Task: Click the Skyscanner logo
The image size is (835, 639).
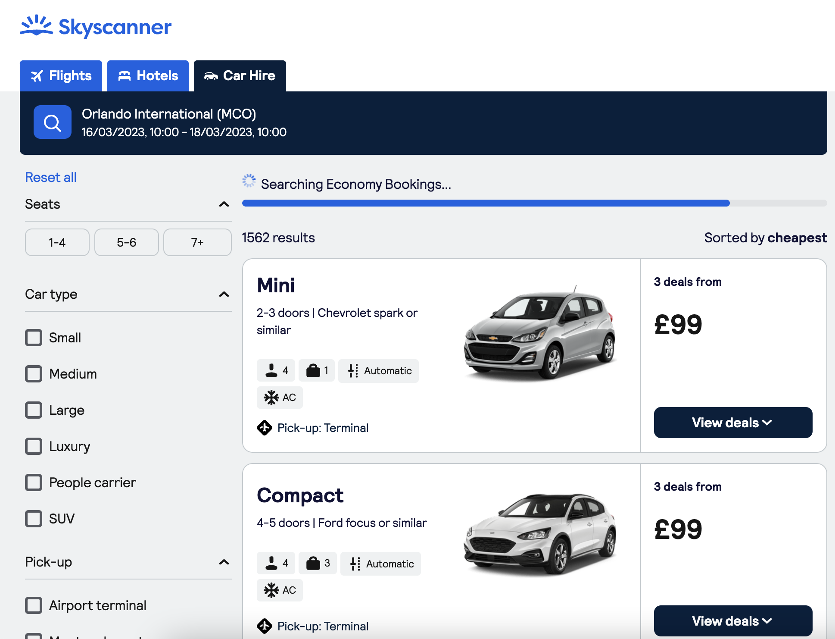Action: pyautogui.click(x=96, y=26)
